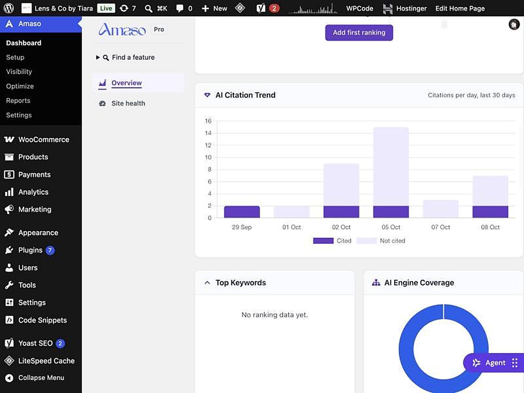Click the Site health gauge icon
The width and height of the screenshot is (524, 393).
[x=102, y=103]
